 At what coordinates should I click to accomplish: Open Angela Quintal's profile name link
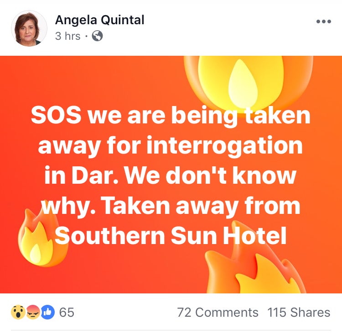click(100, 20)
